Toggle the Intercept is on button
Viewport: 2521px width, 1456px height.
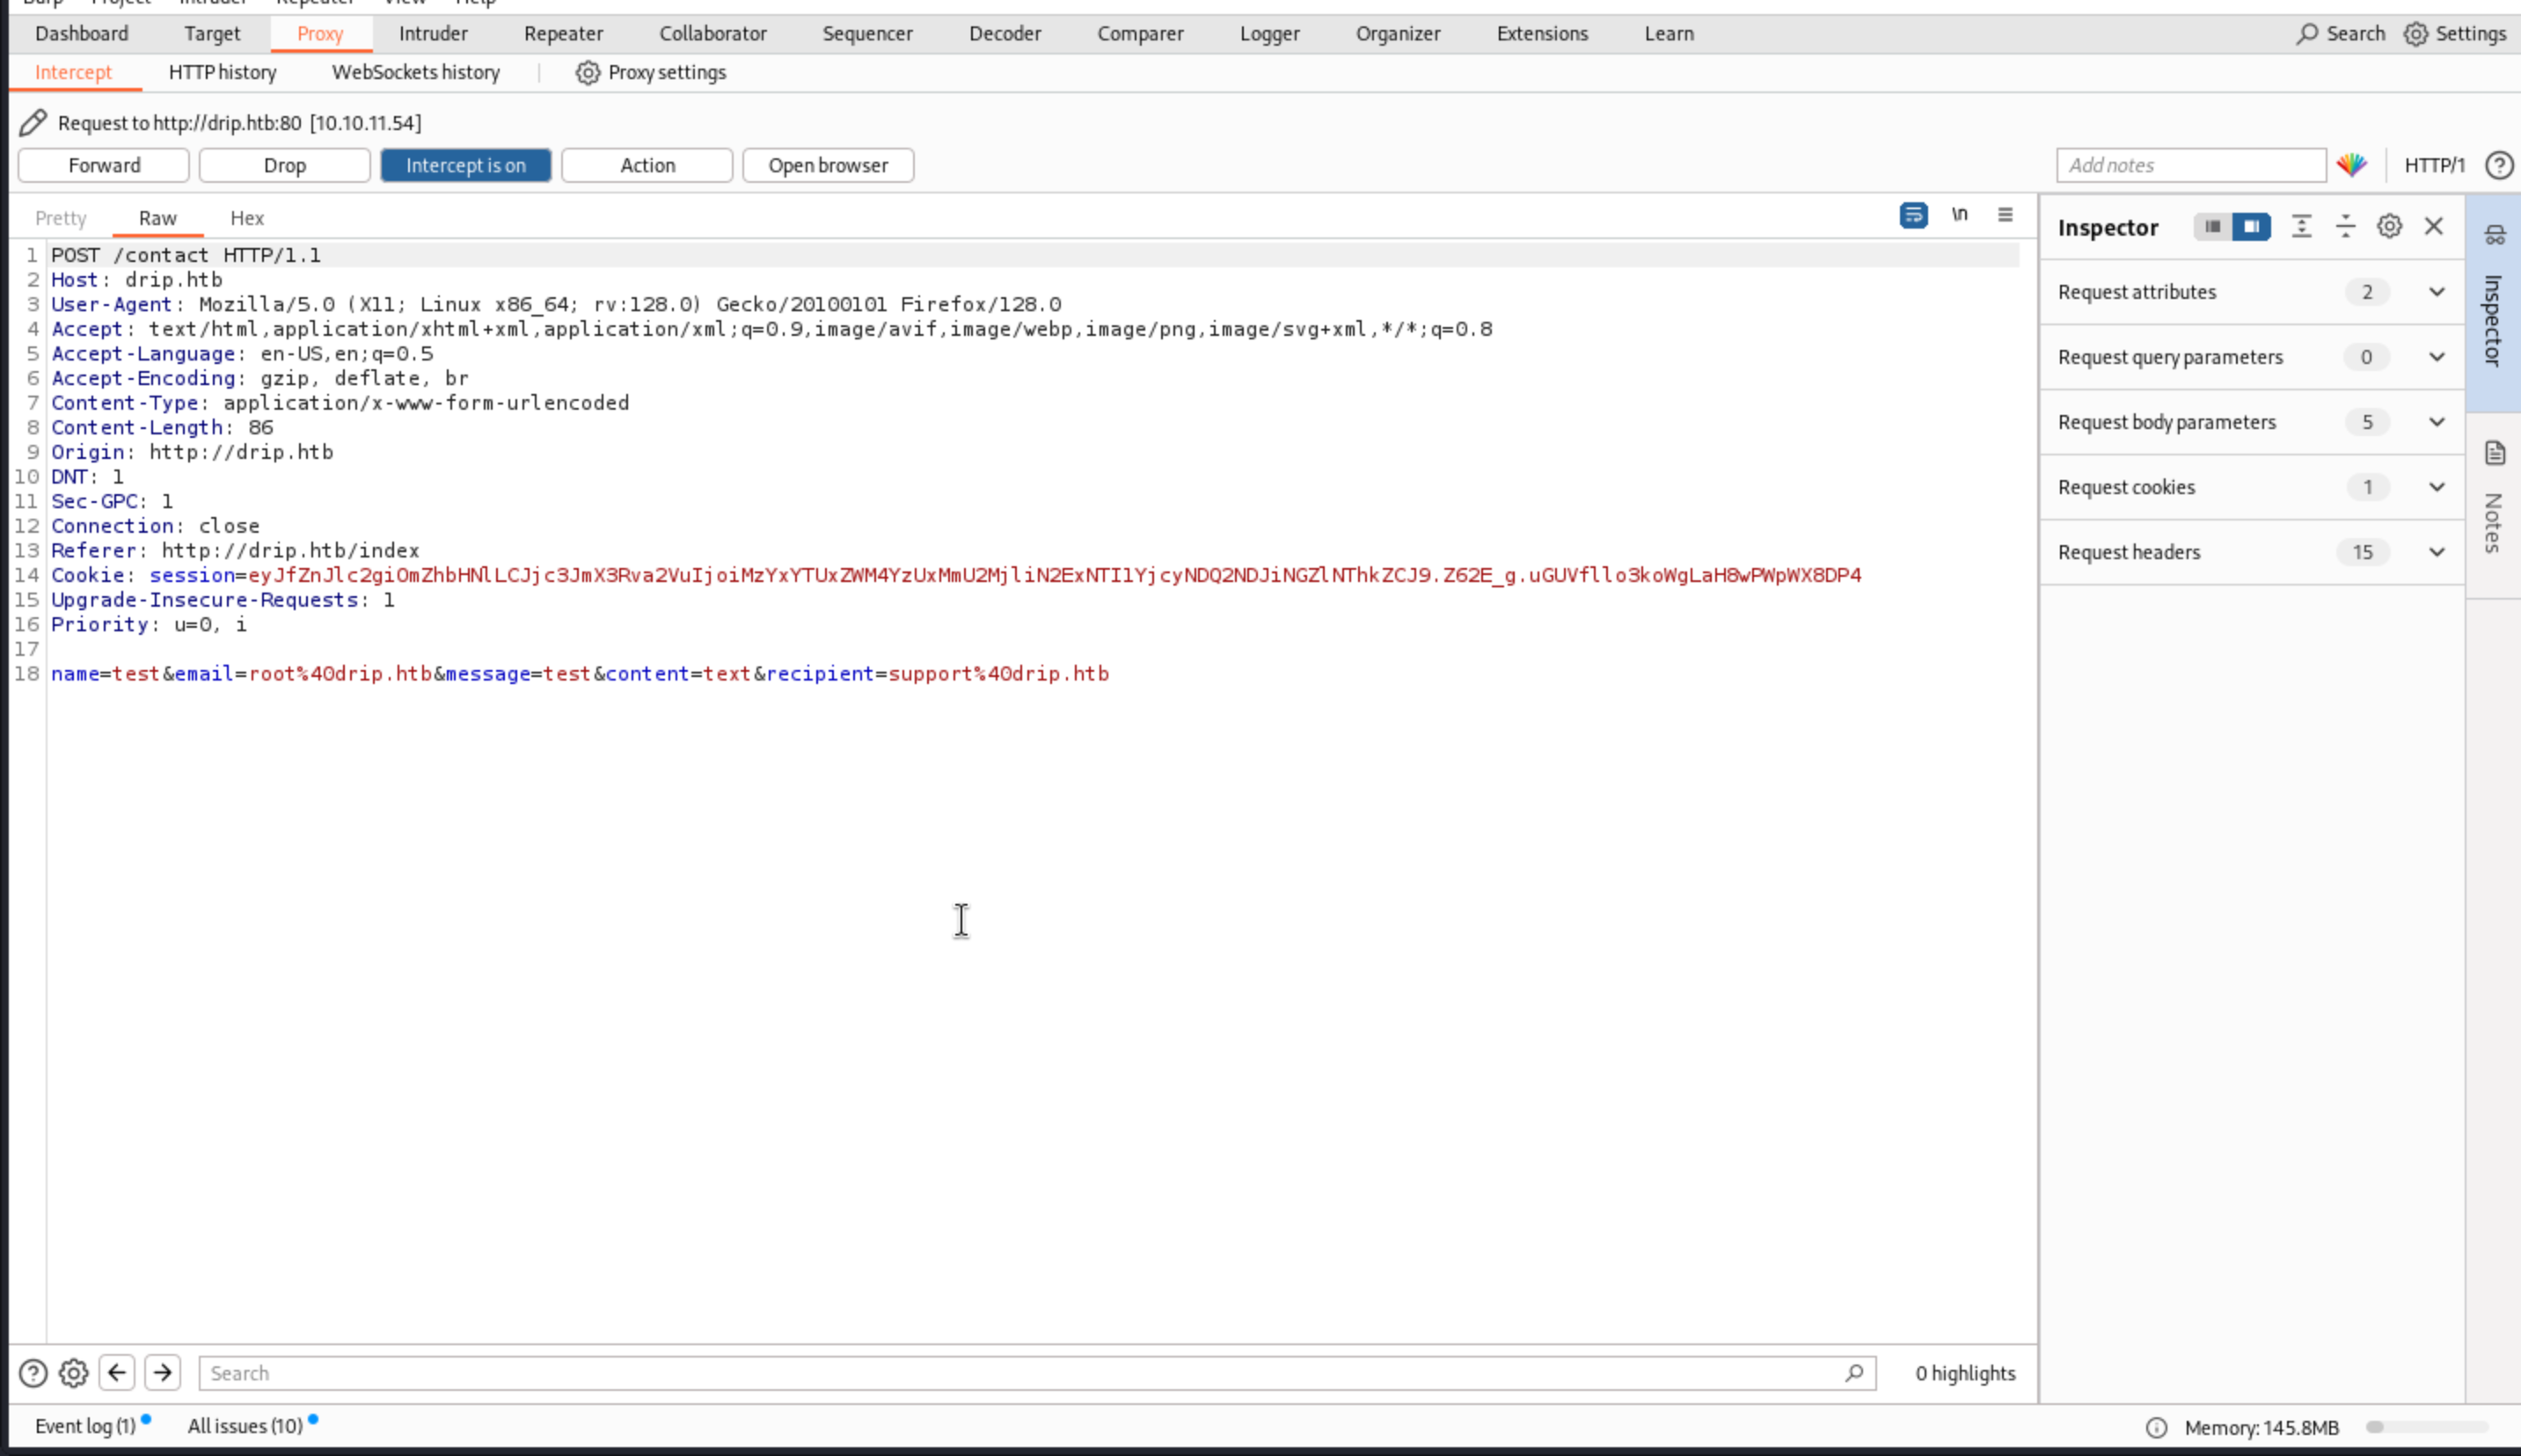coord(465,165)
